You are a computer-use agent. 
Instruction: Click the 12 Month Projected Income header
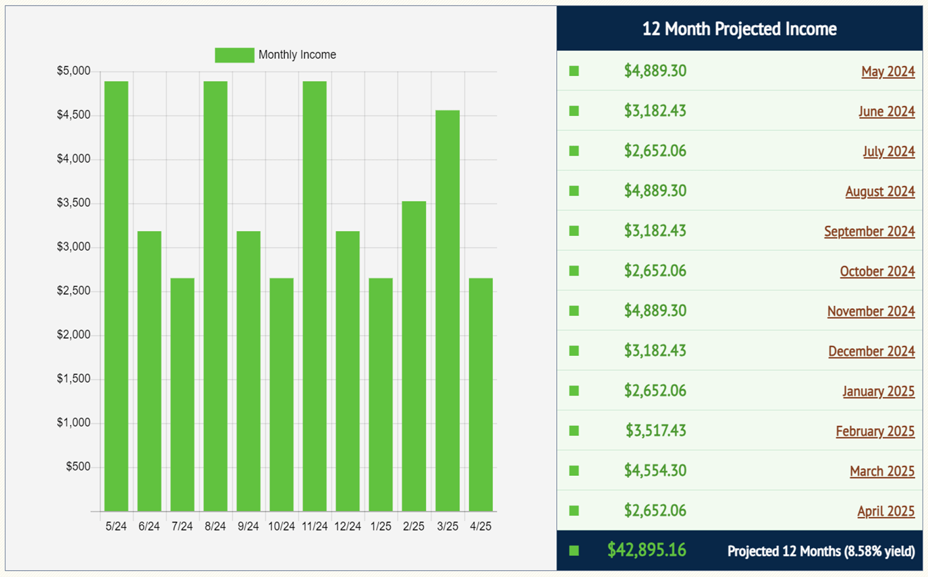[739, 29]
